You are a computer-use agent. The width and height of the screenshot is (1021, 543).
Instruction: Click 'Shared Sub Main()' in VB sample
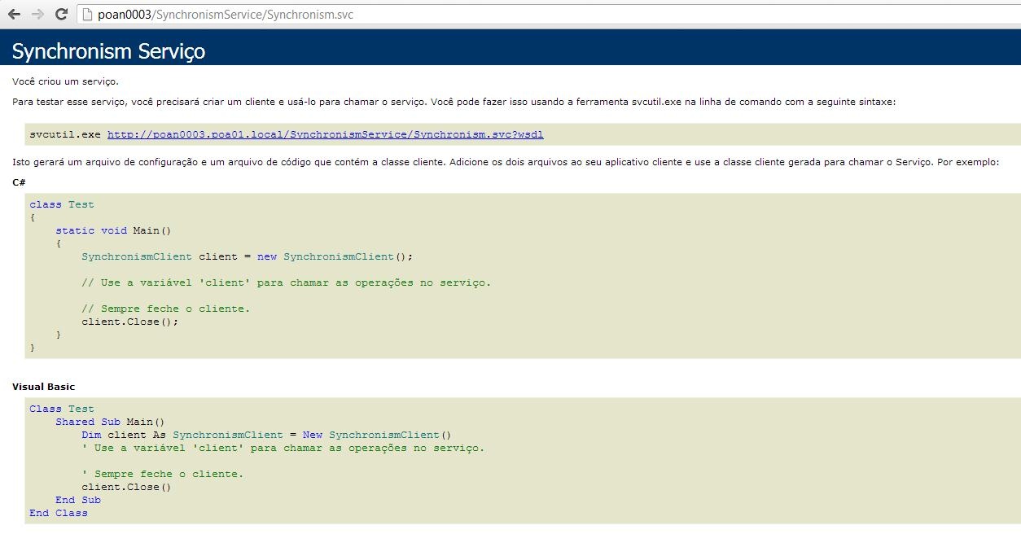110,422
